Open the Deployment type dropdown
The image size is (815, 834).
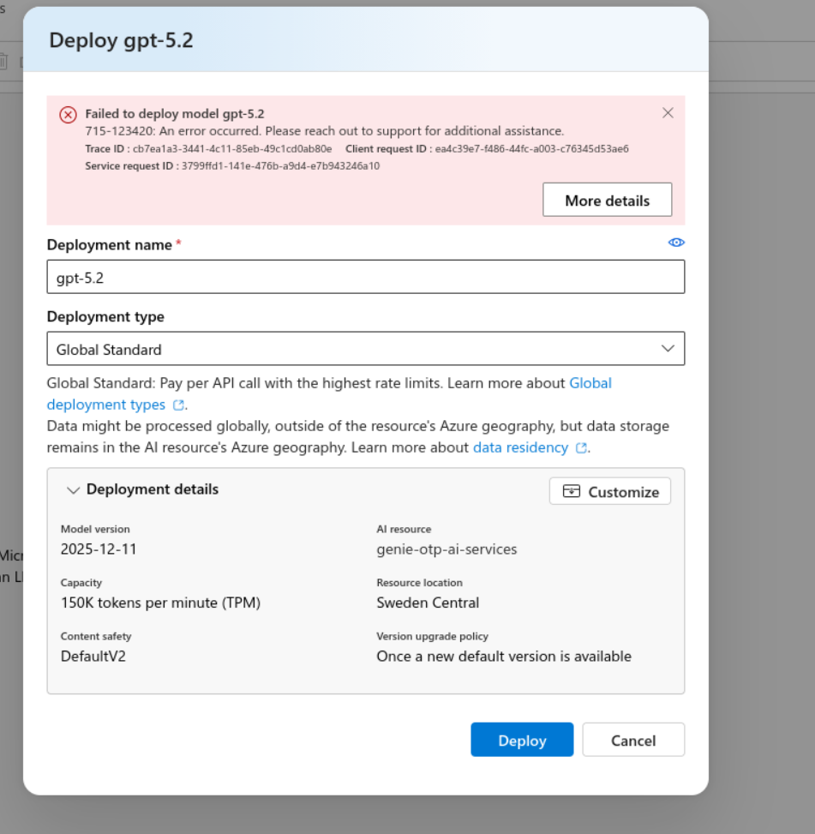pos(366,349)
